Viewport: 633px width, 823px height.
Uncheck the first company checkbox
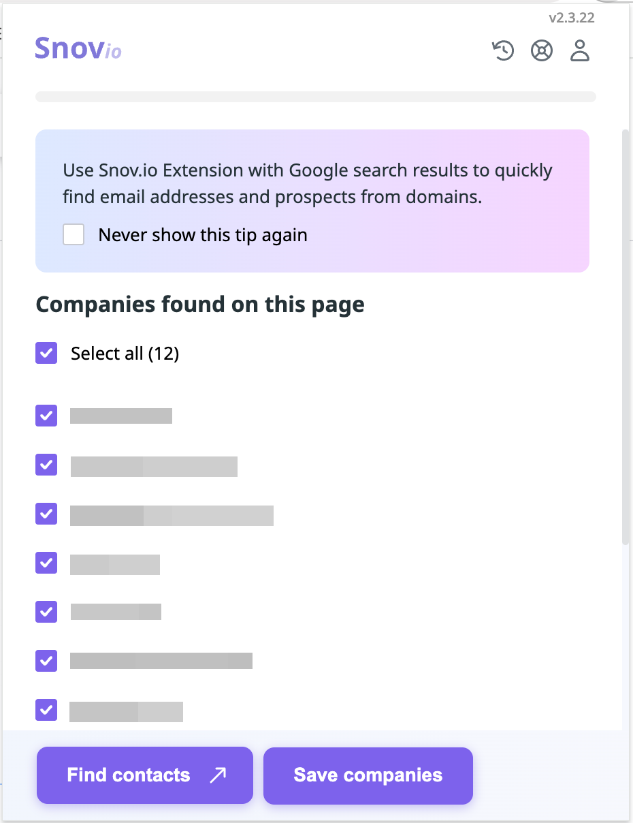46,416
